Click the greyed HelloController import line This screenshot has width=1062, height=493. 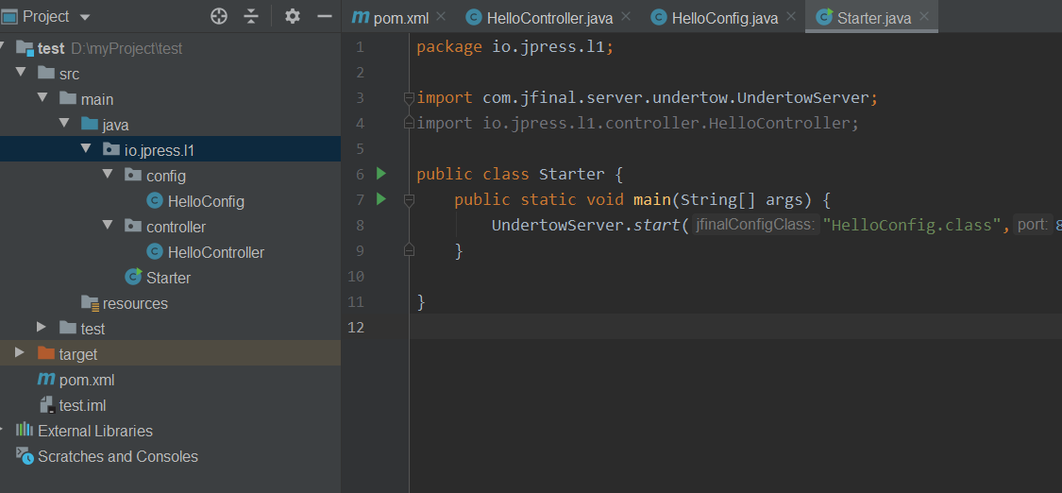click(637, 124)
